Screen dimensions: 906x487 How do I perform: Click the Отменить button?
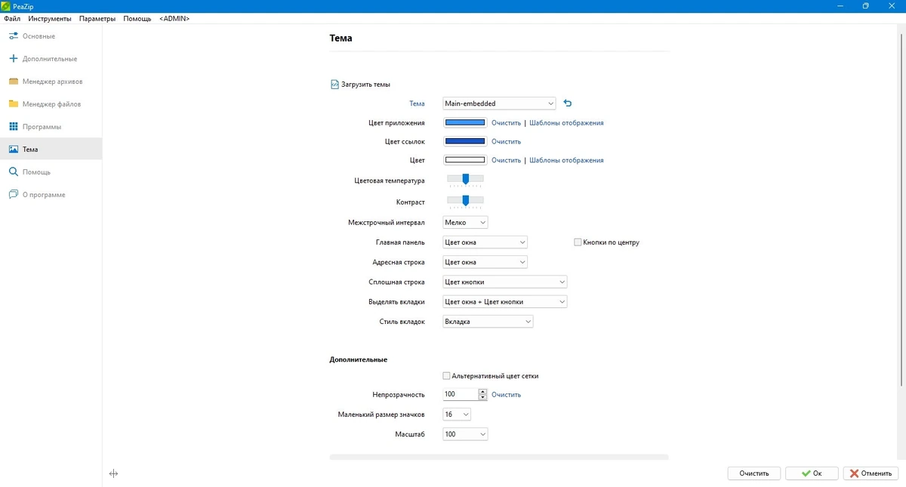pyautogui.click(x=870, y=473)
